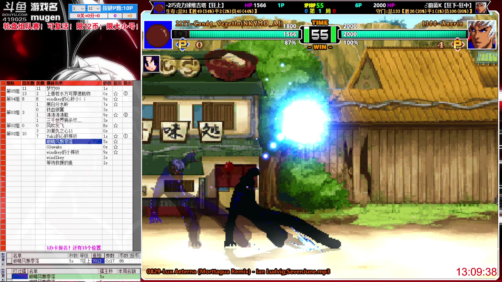The image size is (502, 282).
Task: Click the round timer showing 55
Action: [320, 34]
